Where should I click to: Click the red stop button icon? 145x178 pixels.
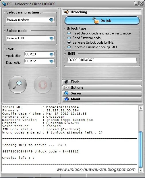(x=43, y=85)
